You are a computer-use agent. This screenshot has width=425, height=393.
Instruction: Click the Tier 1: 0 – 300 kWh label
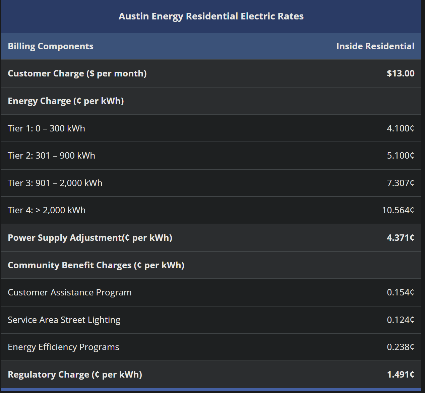(x=46, y=128)
